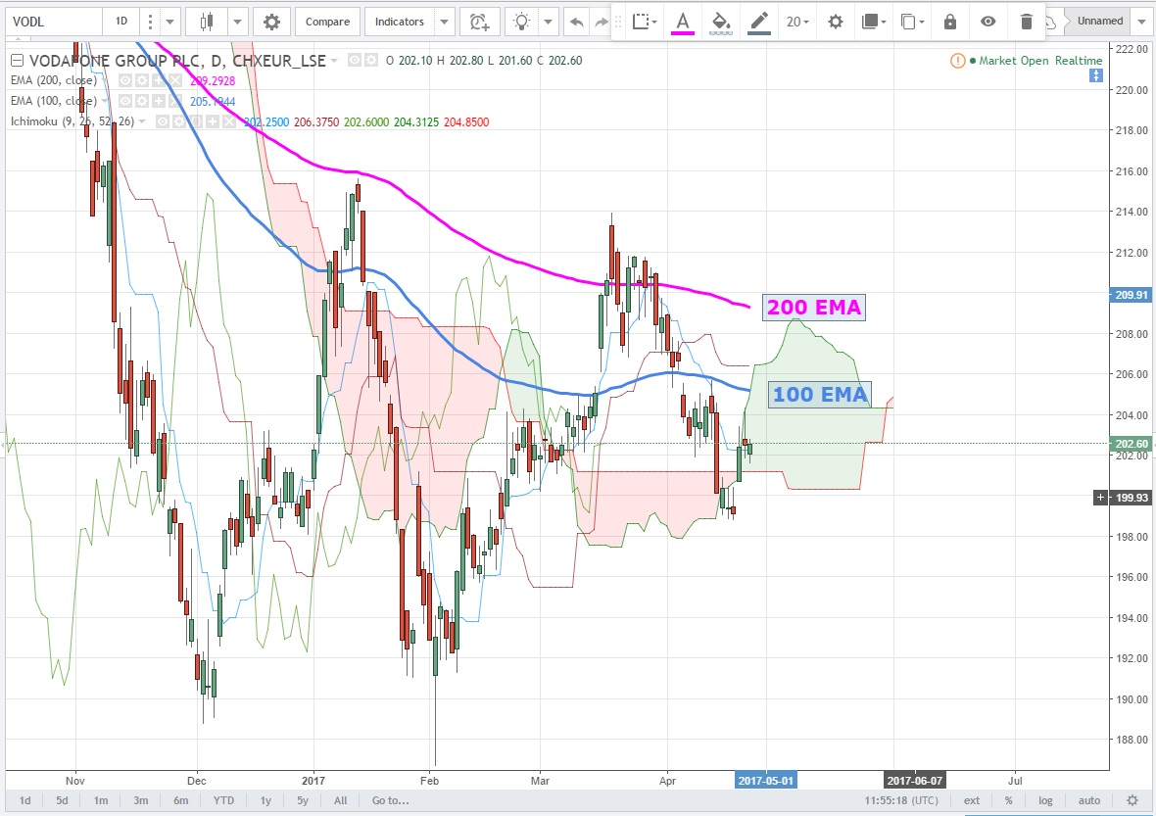Open settings for EMA (100, close)
This screenshot has width=1156, height=816.
(141, 101)
